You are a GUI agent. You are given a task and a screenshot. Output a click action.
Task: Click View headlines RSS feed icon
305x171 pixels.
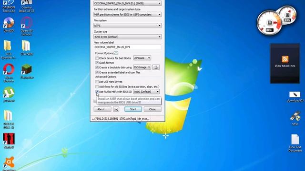click(285, 59)
